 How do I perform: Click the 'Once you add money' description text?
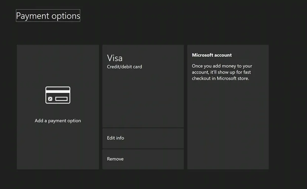(222, 72)
